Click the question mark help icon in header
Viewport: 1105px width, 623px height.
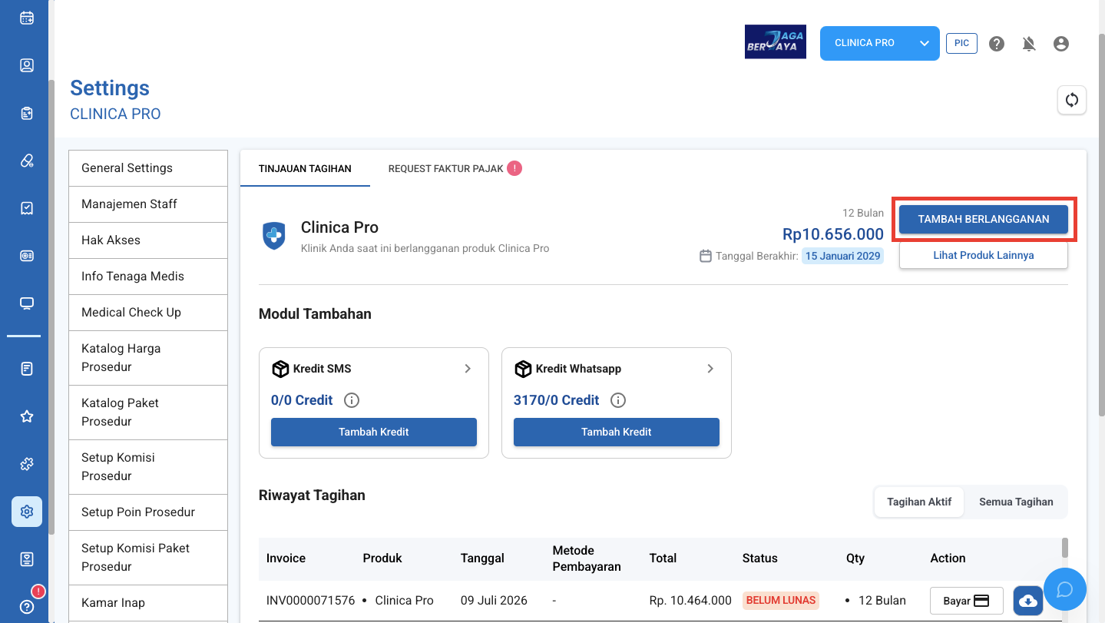click(x=997, y=44)
